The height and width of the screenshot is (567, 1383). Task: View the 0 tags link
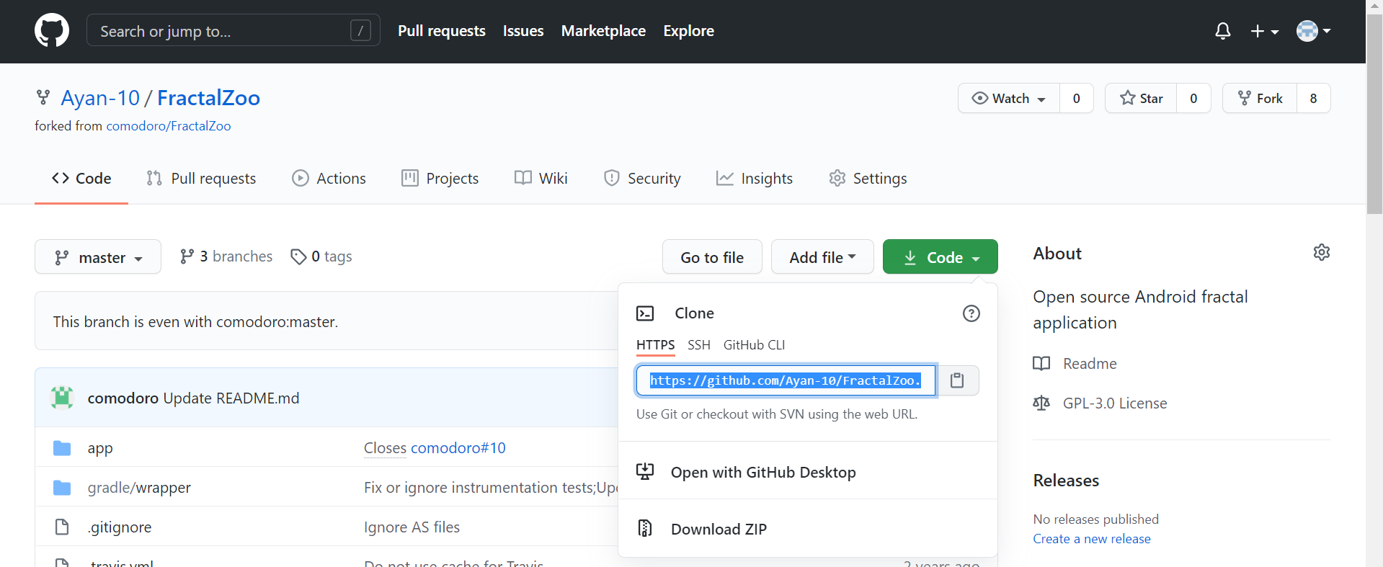321,256
